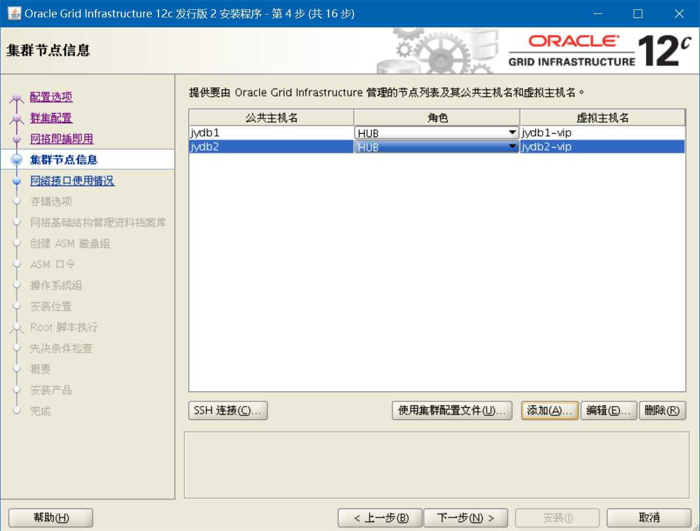
Task: Click the 网格基础结构管理资料档案库 step
Action: 98,223
